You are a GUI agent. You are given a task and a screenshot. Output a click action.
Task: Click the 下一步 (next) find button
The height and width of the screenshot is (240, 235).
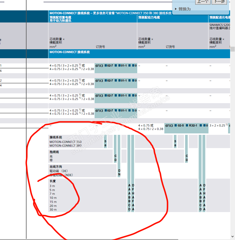point(219,2)
